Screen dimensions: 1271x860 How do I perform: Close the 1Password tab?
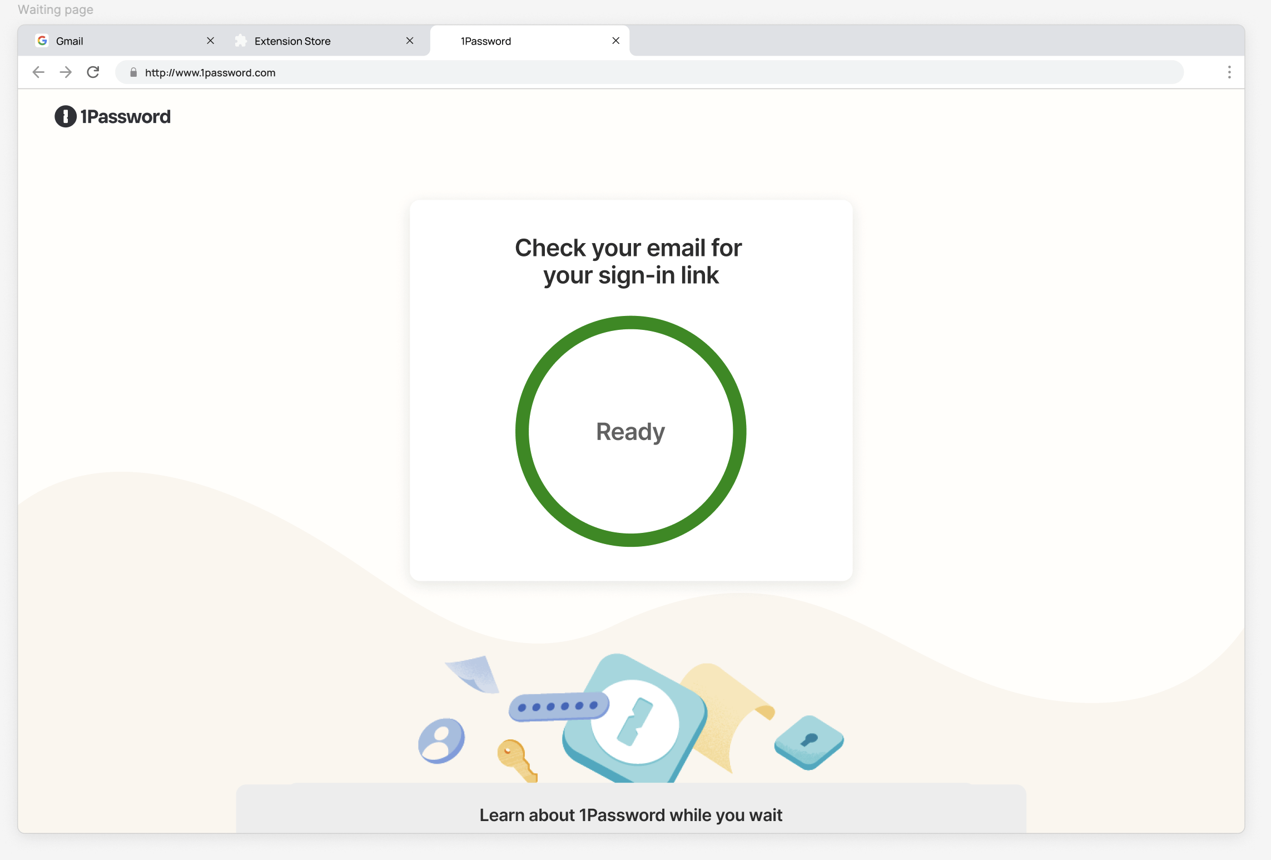(615, 40)
